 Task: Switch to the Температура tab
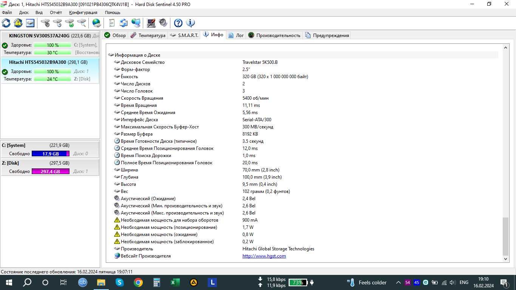click(148, 35)
